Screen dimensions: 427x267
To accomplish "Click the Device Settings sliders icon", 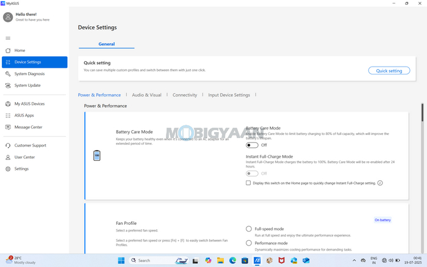I will (8, 62).
